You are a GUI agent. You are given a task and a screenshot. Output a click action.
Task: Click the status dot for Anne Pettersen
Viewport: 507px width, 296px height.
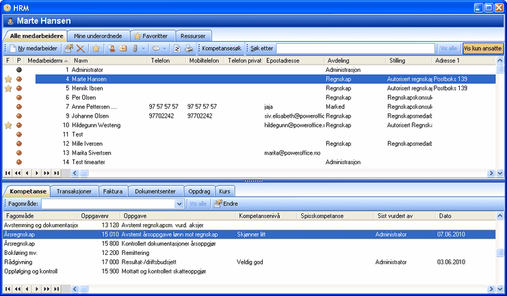pos(19,107)
